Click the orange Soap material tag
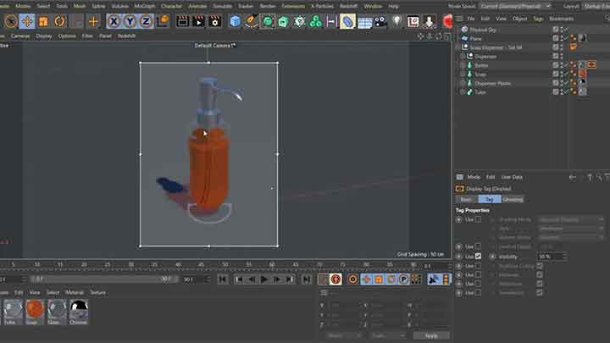The image size is (610, 343). [582, 74]
